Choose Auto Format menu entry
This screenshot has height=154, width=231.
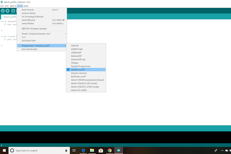pos(42,10)
